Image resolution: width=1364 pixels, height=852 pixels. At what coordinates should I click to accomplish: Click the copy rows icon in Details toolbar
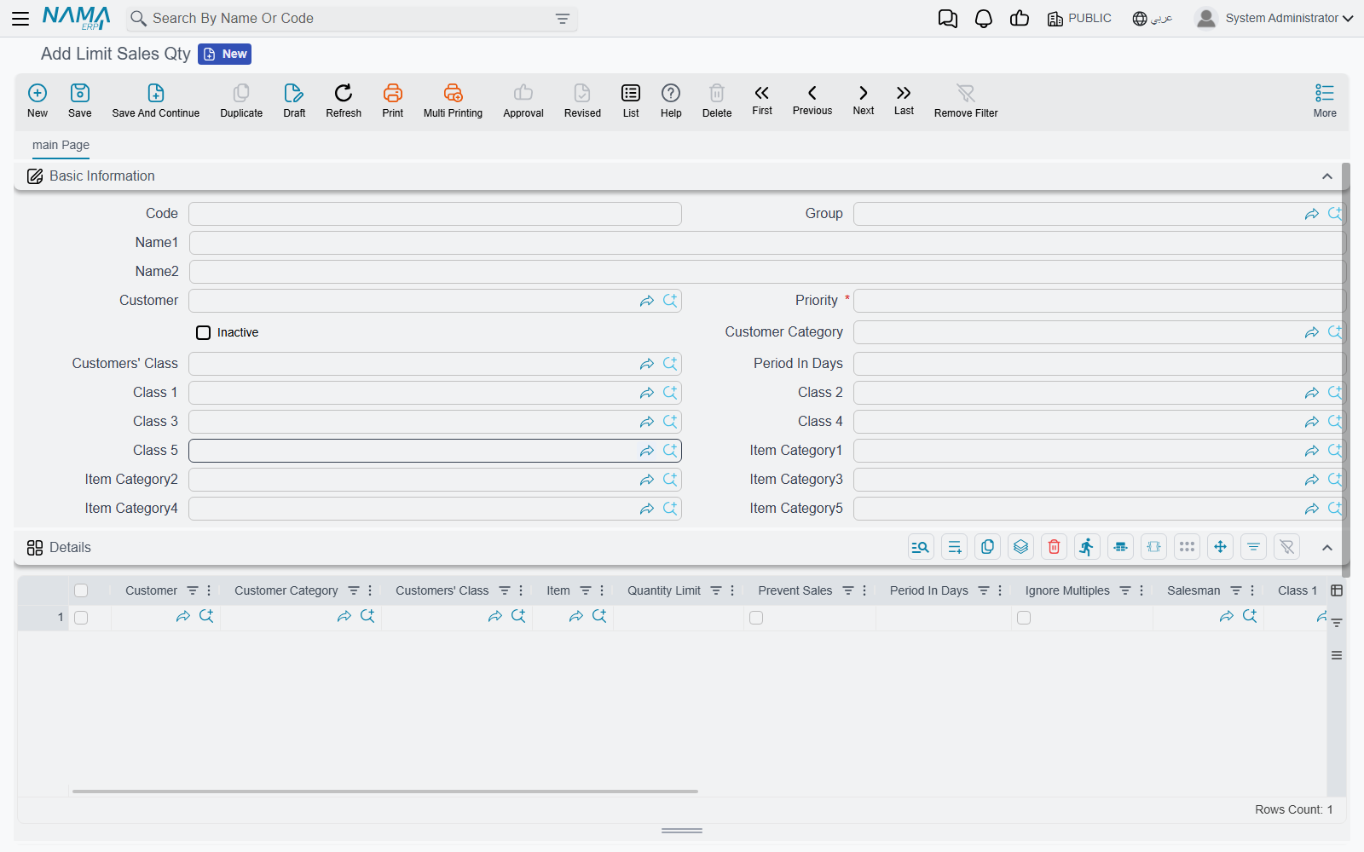coord(987,547)
